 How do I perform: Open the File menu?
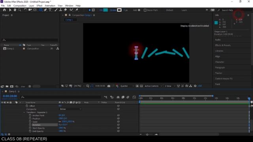[x=3, y=6]
